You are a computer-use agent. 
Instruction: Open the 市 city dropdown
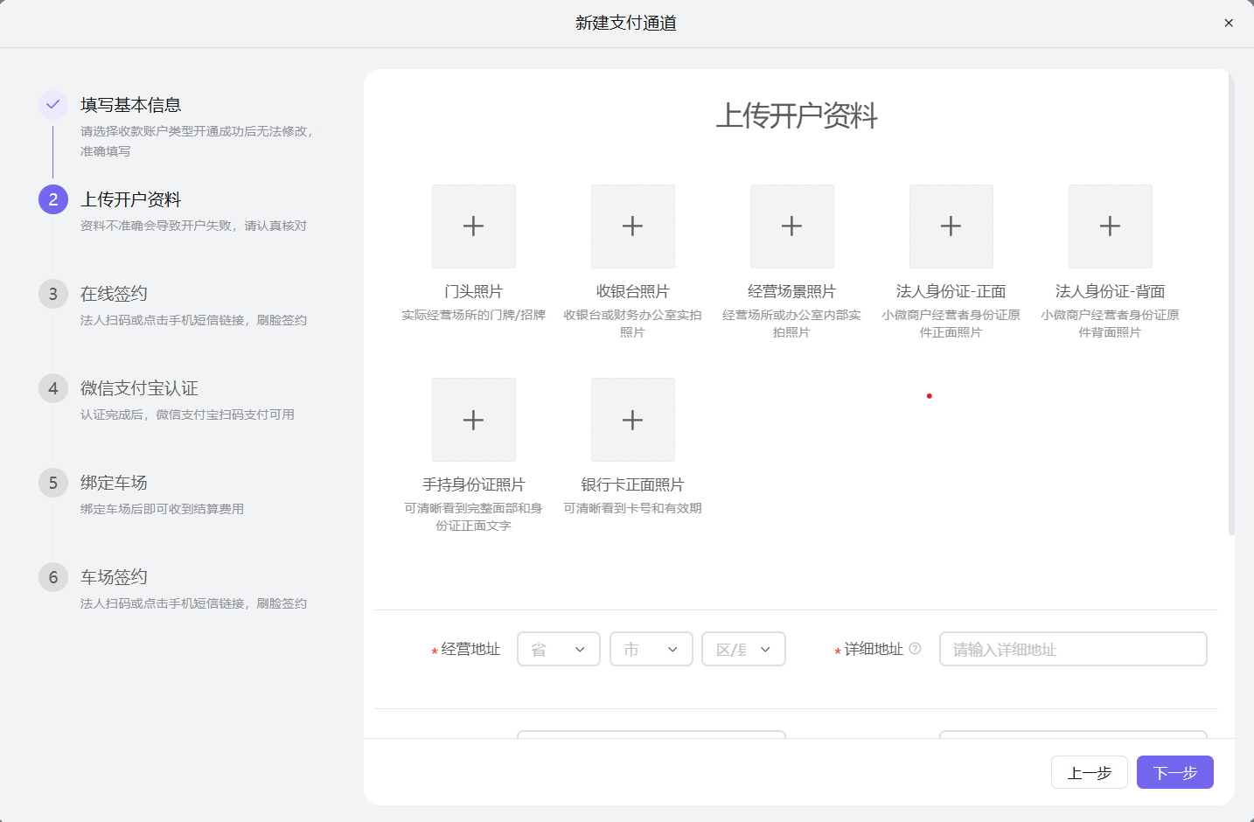pyautogui.click(x=651, y=649)
